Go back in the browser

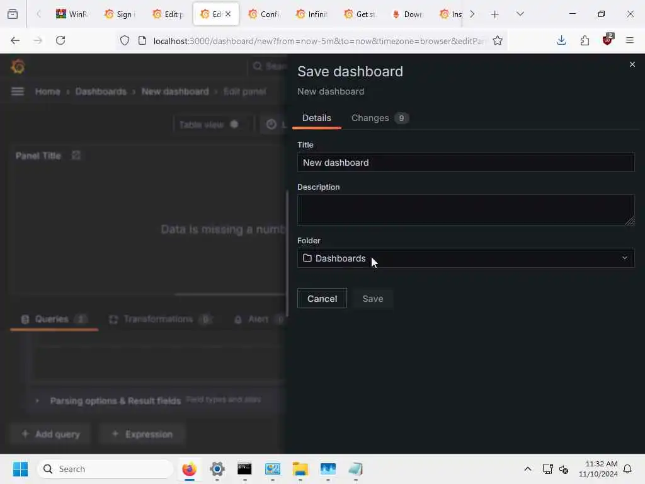point(15,40)
